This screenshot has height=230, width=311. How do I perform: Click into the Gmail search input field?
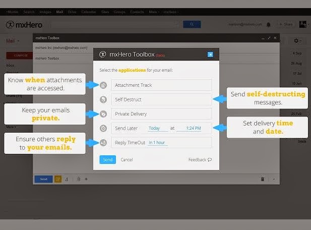(114, 25)
